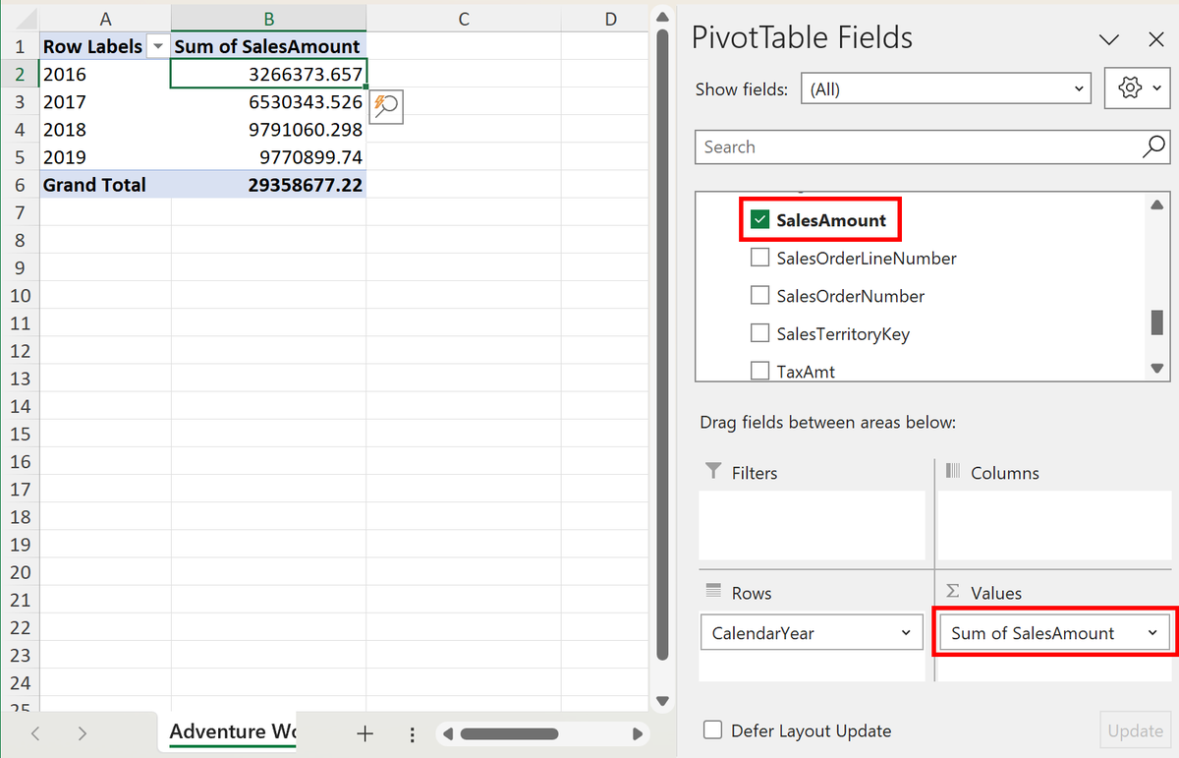This screenshot has width=1179, height=758.
Task: Go to previous sheet arrow
Action: 35,733
